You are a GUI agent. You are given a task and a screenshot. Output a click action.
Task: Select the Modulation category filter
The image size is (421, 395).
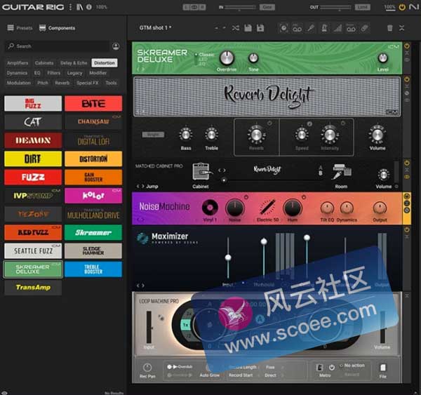[x=19, y=83]
